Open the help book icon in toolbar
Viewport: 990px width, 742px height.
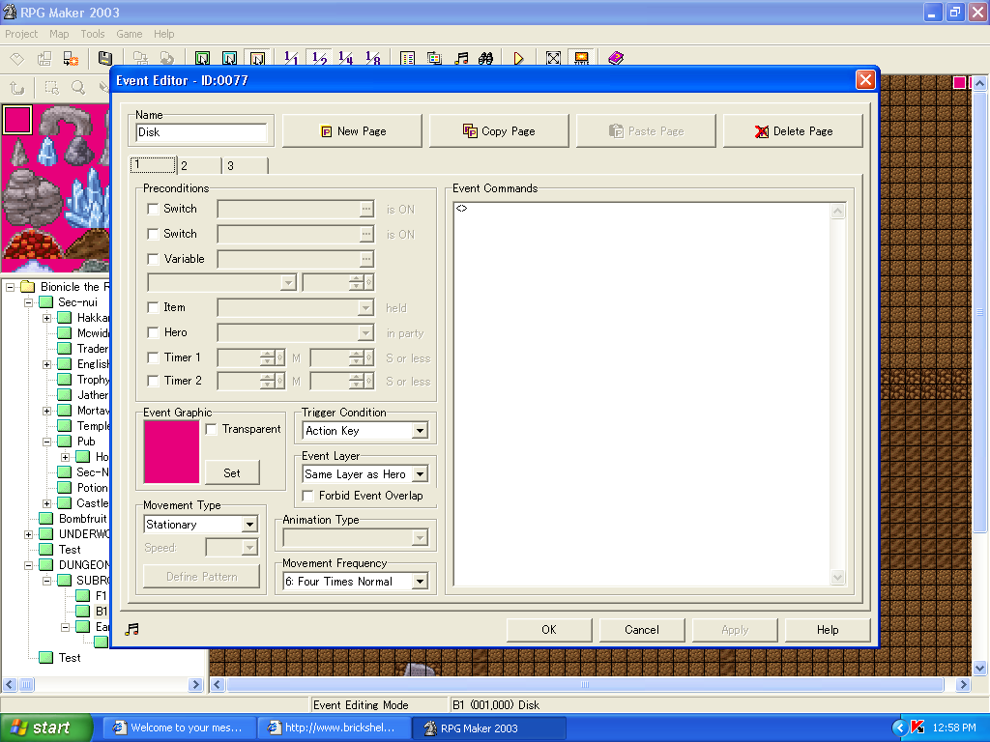[x=616, y=59]
